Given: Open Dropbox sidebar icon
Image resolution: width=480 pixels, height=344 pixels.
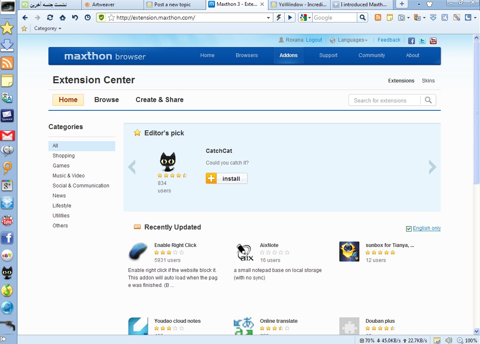Looking at the screenshot, I should 7,202.
